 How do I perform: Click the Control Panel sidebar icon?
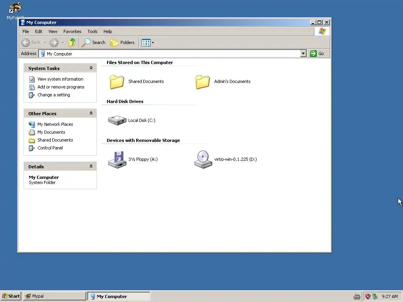pos(32,148)
